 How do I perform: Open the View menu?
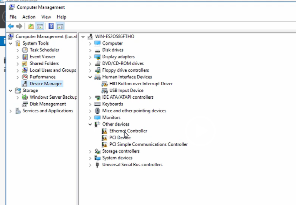point(46,17)
